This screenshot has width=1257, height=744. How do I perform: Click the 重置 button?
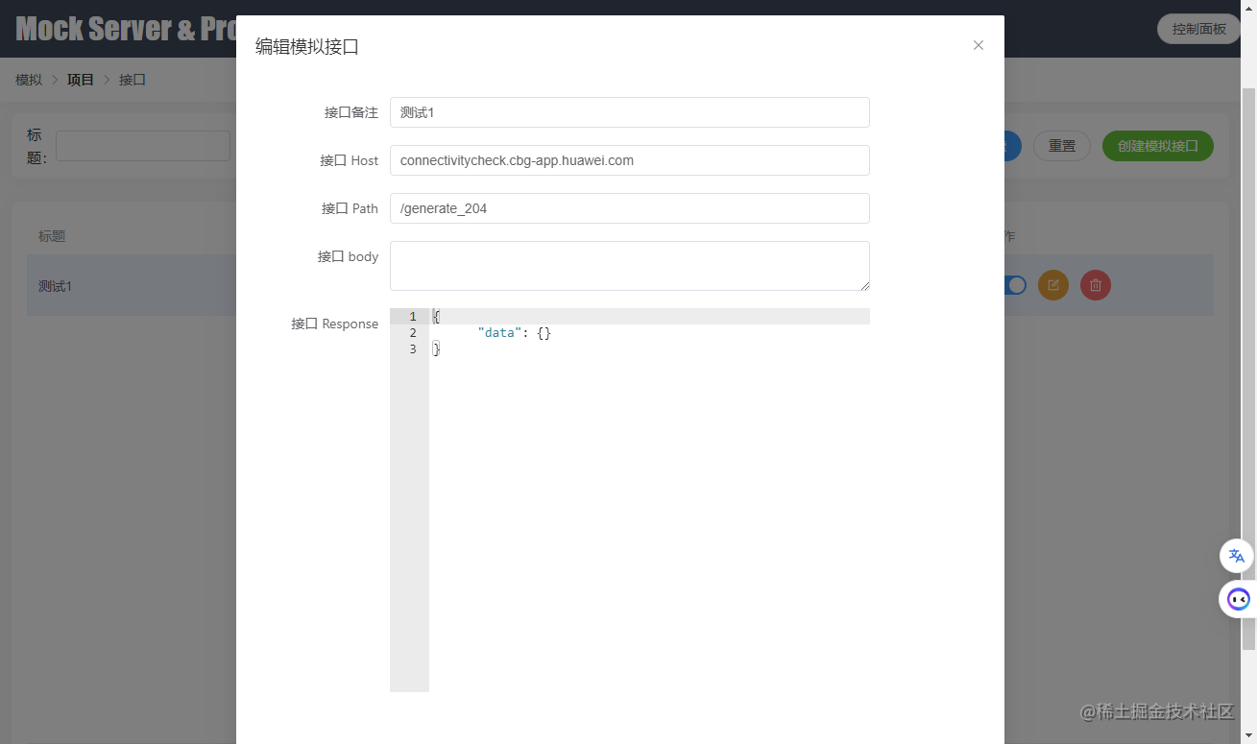click(1061, 146)
